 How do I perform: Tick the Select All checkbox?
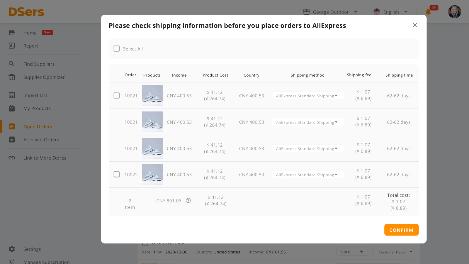[117, 49]
